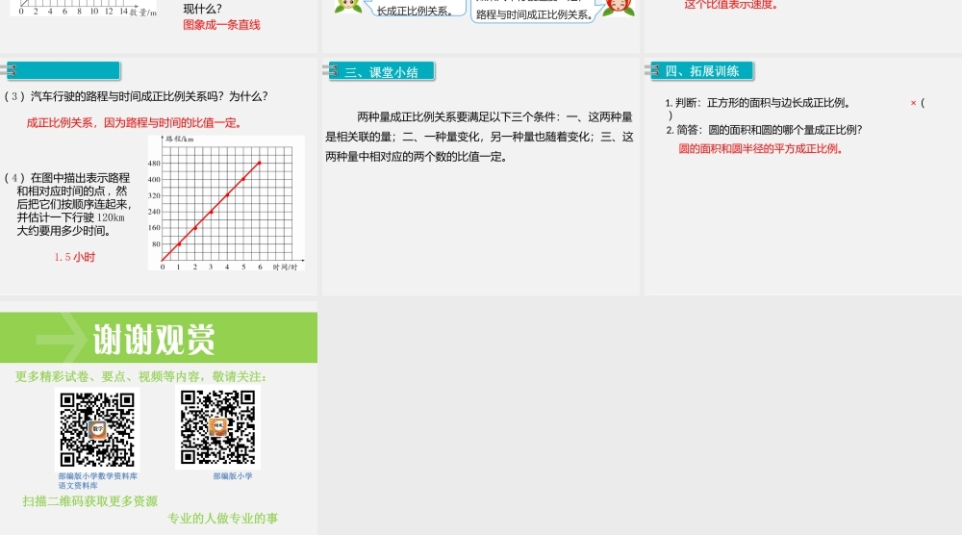Open the 部编版小学数学资料库 link
The width and height of the screenshot is (962, 535).
(97, 475)
